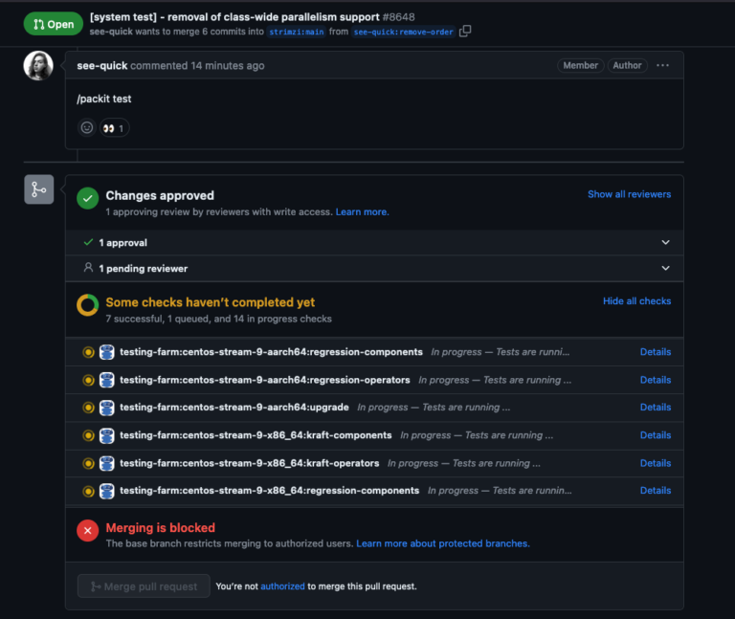Add a reaction with the smiley icon
Screen dimensions: 735x619
click(x=87, y=127)
